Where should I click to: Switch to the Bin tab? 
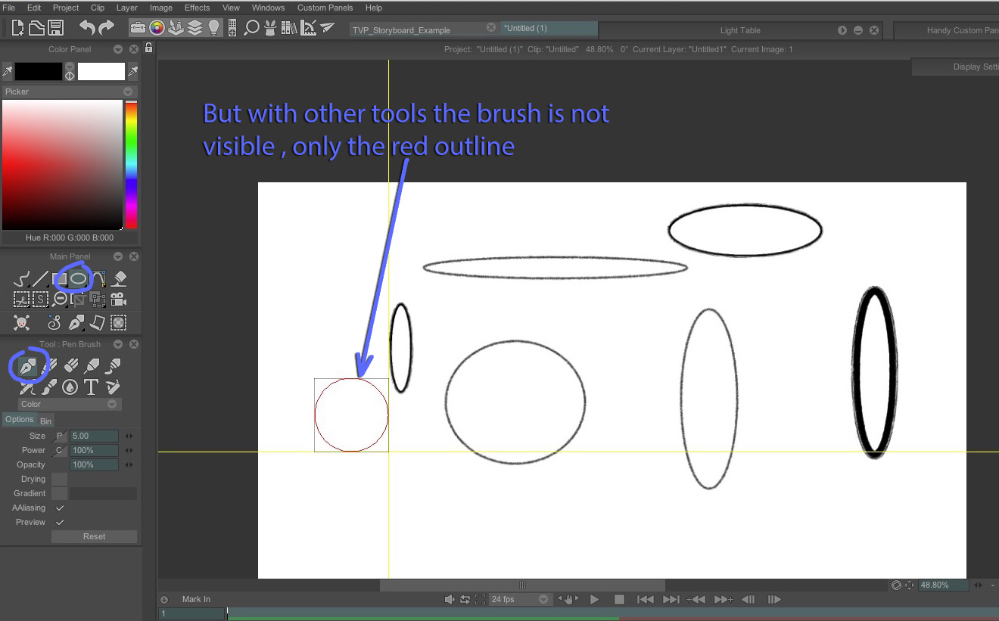coord(45,421)
